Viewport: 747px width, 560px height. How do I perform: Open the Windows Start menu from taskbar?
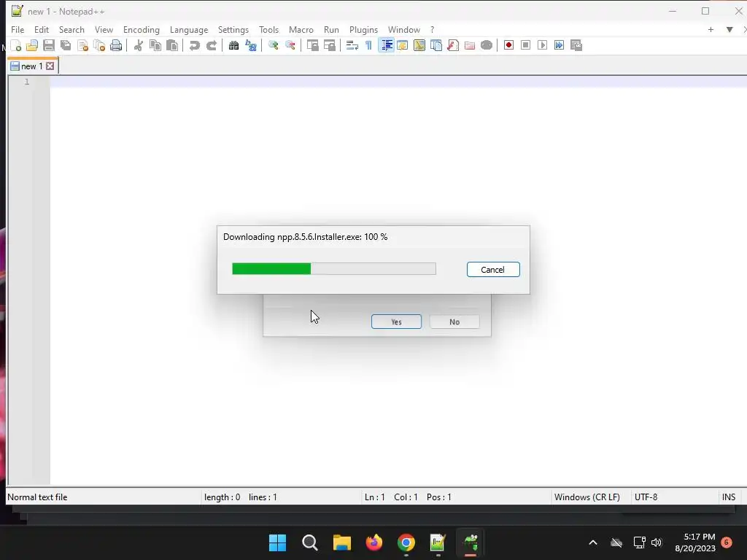click(278, 542)
